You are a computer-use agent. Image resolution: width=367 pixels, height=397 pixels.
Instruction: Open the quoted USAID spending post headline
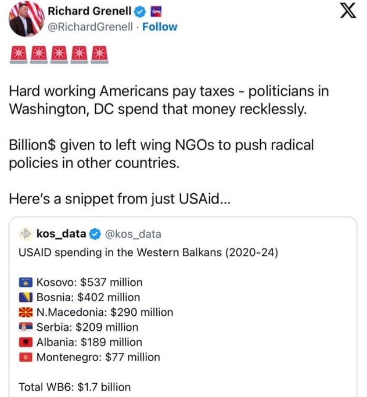pos(148,252)
